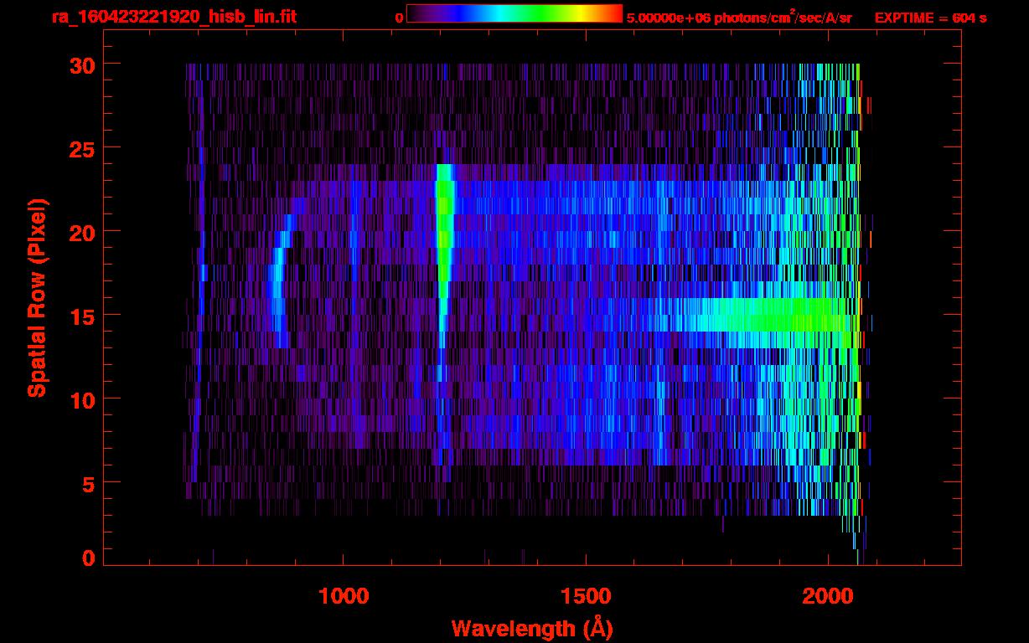Click the 1000 wavelength tick label
Viewport: 1029px width, 643px height.
coord(344,595)
